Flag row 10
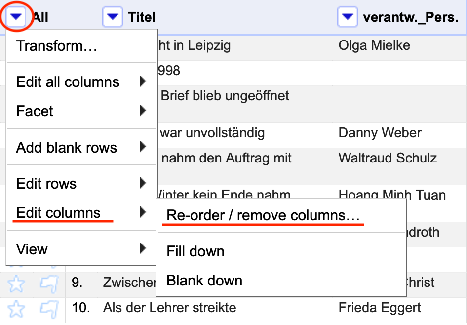467x325 pixels. pyautogui.click(x=49, y=309)
